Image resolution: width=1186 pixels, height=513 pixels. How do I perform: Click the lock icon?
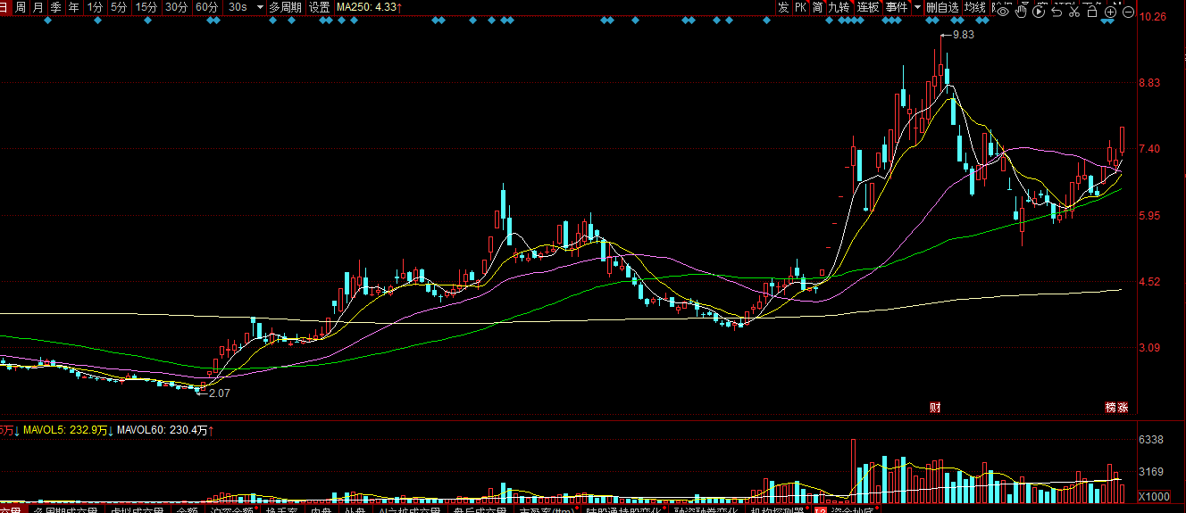(1092, 12)
